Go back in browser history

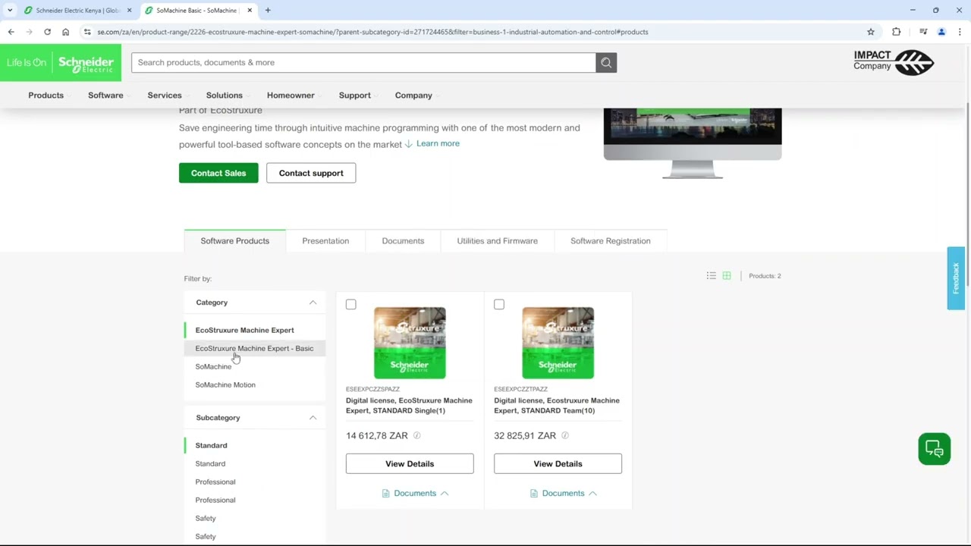[11, 32]
